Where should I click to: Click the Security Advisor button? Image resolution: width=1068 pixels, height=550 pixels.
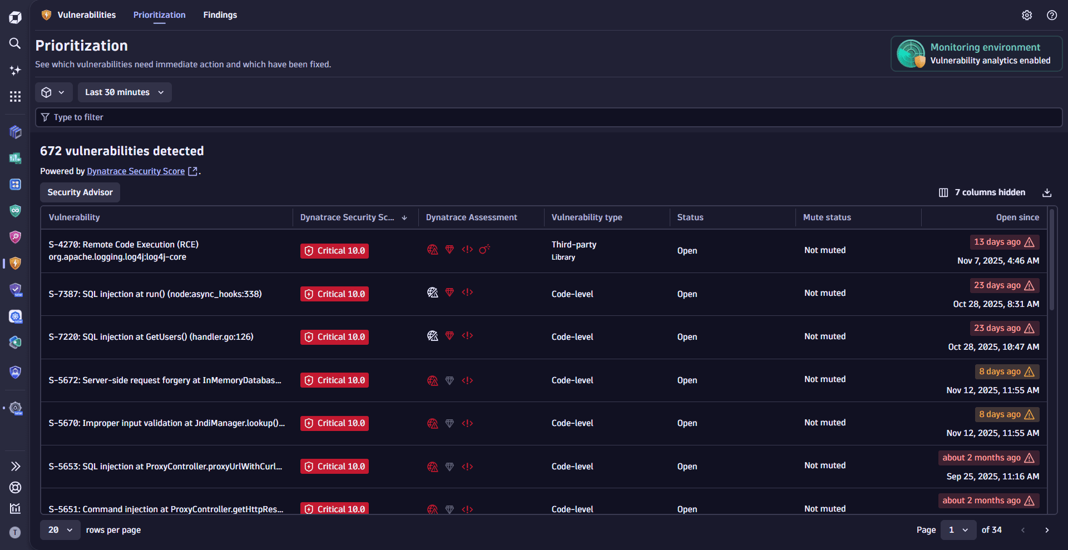[80, 192]
